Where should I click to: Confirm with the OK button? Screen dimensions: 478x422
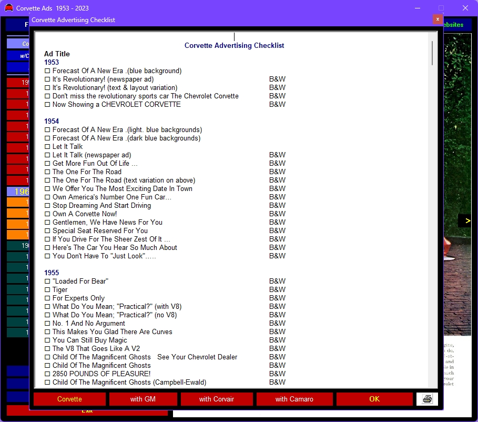374,399
